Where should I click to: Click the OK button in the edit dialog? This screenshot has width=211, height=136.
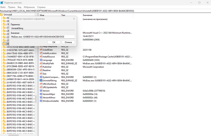(54, 42)
